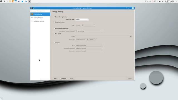Click the display monitor tray icon
Image resolution: width=178 pixels, height=100 pixels.
point(155,1)
